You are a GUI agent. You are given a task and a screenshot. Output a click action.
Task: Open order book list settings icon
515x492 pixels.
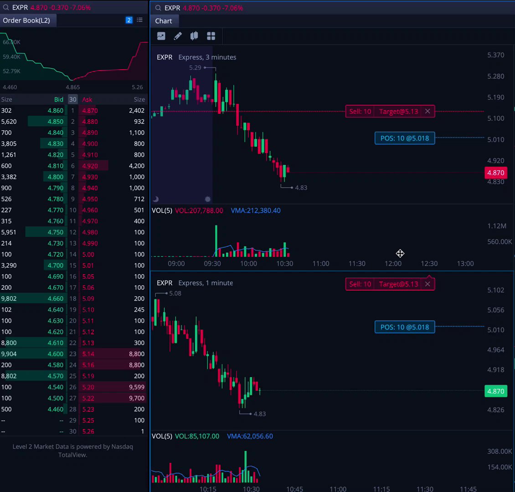(139, 20)
